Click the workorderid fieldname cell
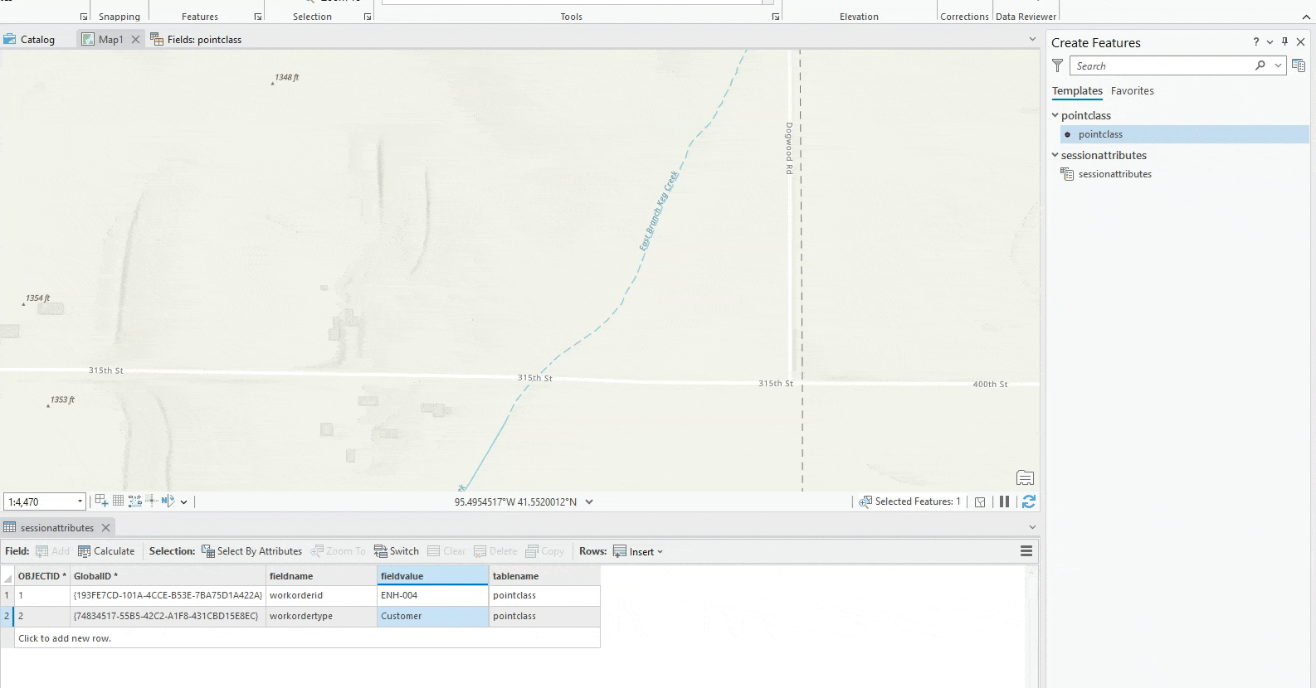This screenshot has height=688, width=1316. click(x=321, y=595)
